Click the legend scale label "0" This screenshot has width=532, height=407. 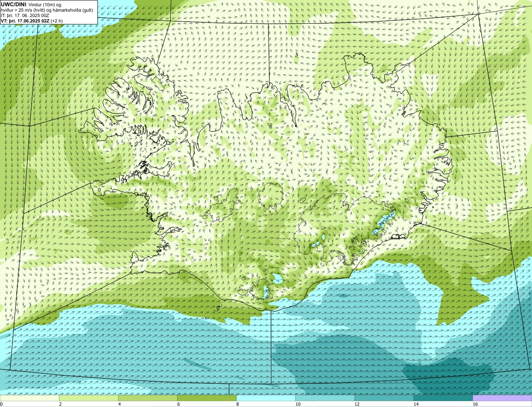click(x=1, y=404)
